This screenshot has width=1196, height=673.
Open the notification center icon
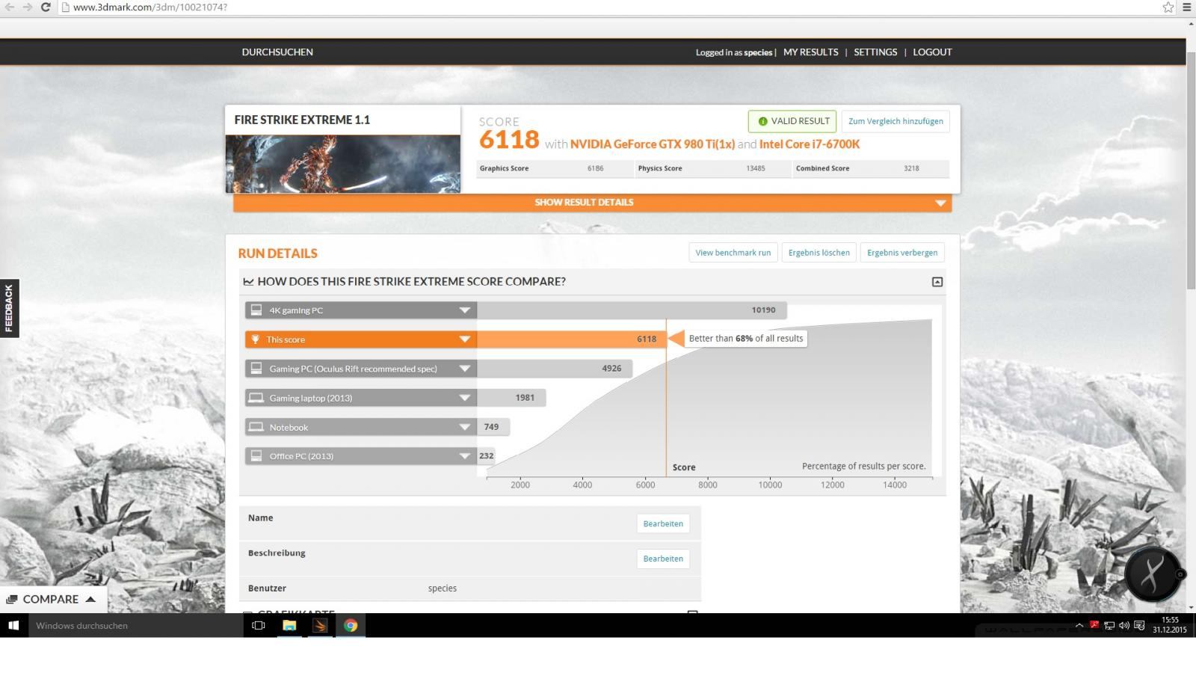click(1139, 625)
